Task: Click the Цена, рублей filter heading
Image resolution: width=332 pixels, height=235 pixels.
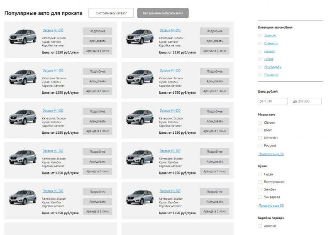Action: click(268, 91)
